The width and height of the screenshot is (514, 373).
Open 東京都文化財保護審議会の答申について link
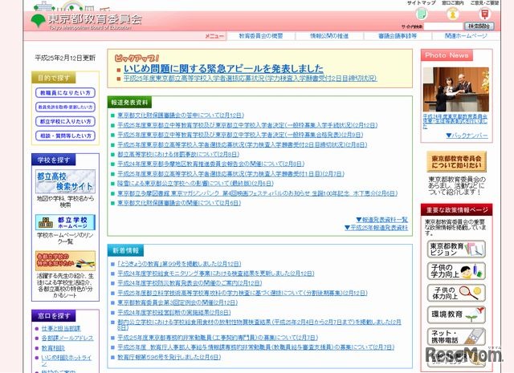(181, 116)
